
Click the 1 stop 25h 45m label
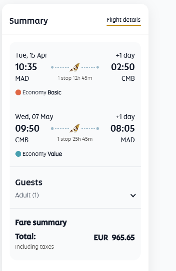pyautogui.click(x=75, y=139)
